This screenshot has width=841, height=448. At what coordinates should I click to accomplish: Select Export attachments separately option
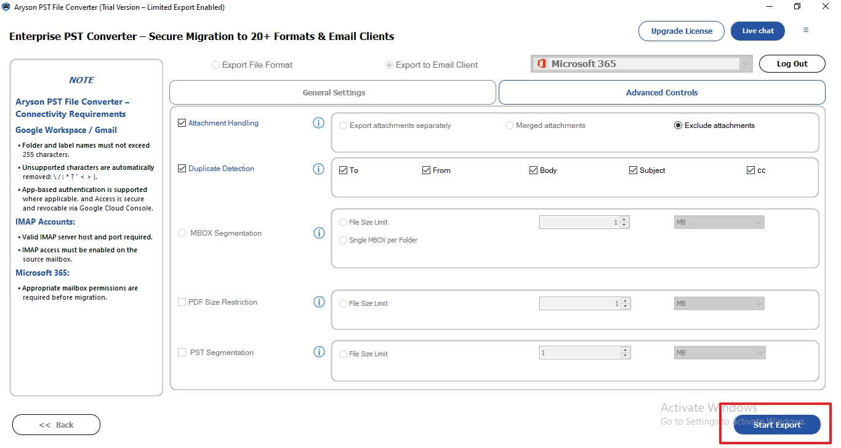click(344, 126)
